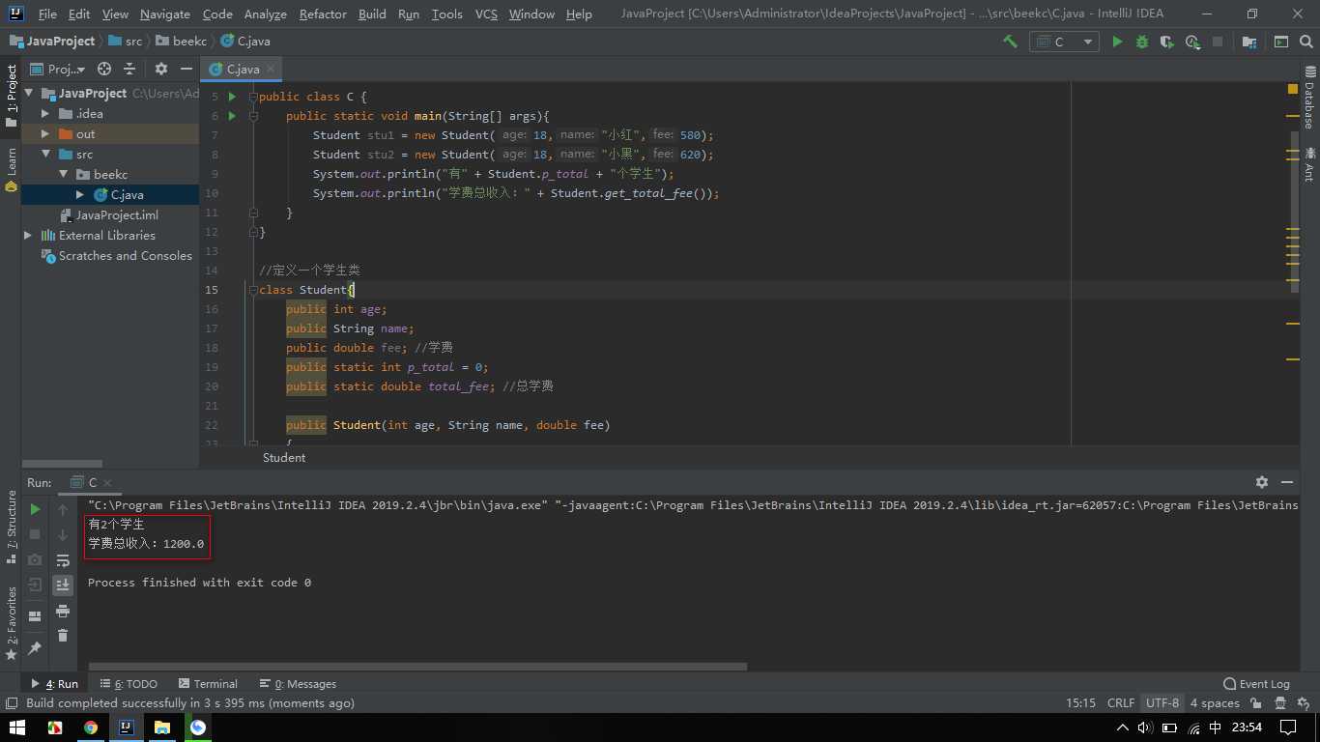This screenshot has height=742, width=1320.
Task: Toggle the Ant tool window
Action: tap(1309, 164)
